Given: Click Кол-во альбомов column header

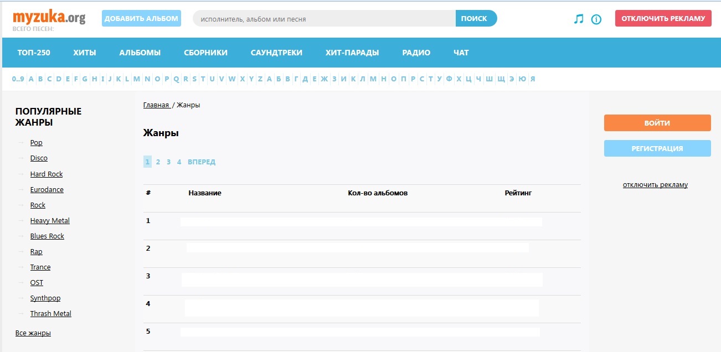Looking at the screenshot, I should (378, 193).
